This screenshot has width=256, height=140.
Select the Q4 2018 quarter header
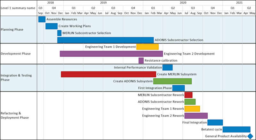[53, 8]
